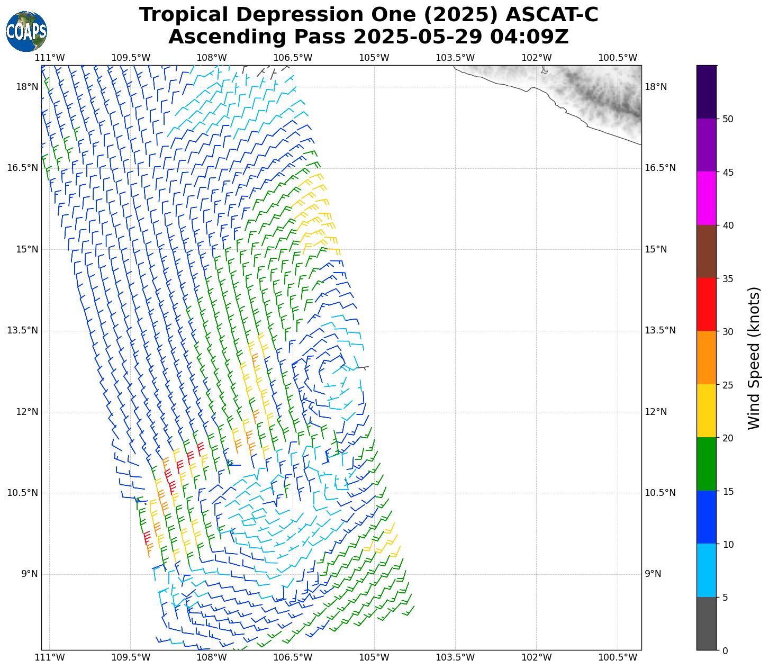Select the dark blue 10-15 knot band
769x669 pixels.
[x=706, y=517]
